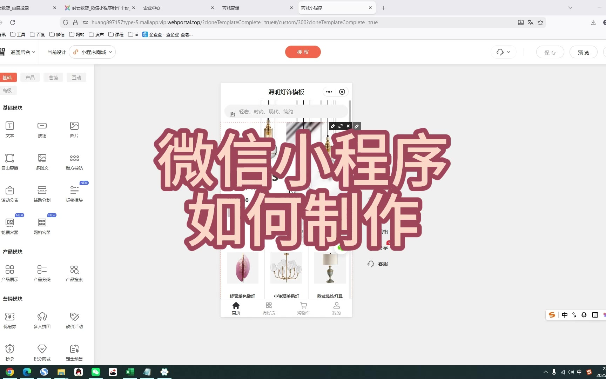Open the 企查查 bookmark

point(168,34)
